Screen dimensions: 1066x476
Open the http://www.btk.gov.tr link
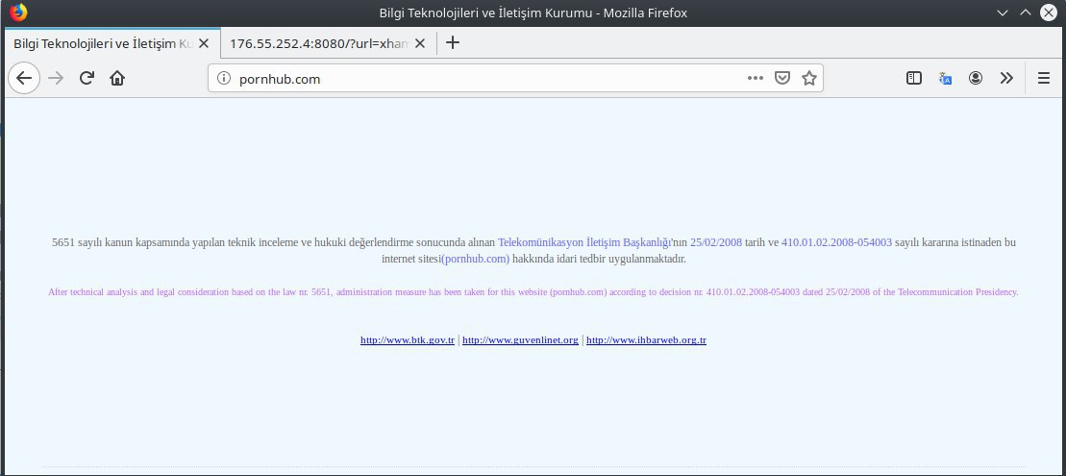coord(408,340)
